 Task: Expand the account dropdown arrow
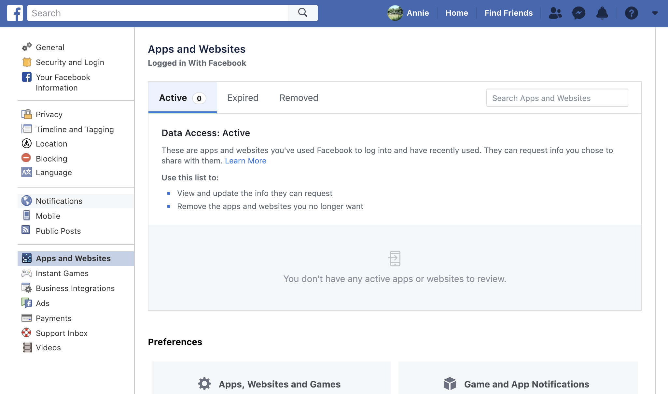pos(655,13)
